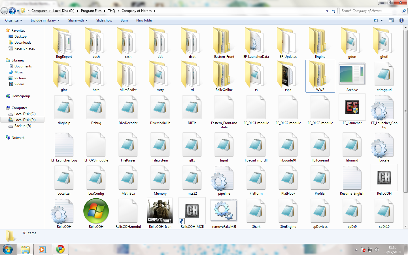Select the WW2 folder
Screen dimensions: 408x255
(320, 76)
